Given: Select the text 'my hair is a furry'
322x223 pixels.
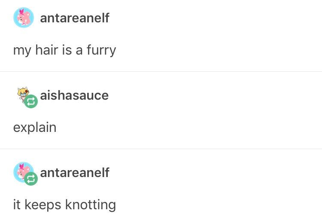Looking at the screenshot, I should click(64, 50).
